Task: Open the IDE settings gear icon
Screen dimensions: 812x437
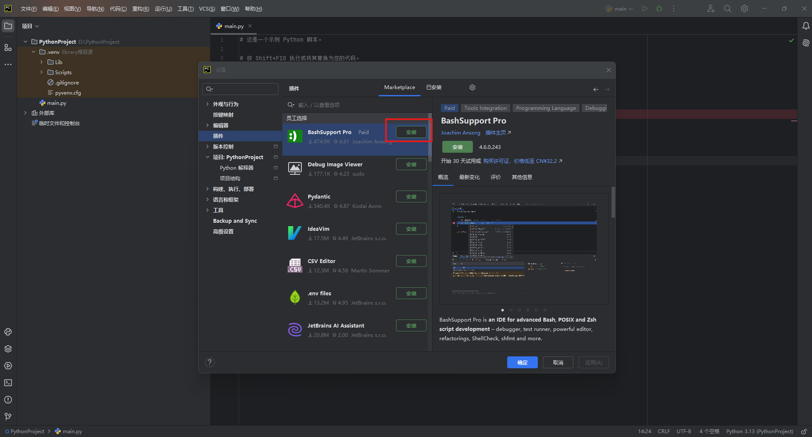Action: [x=745, y=8]
